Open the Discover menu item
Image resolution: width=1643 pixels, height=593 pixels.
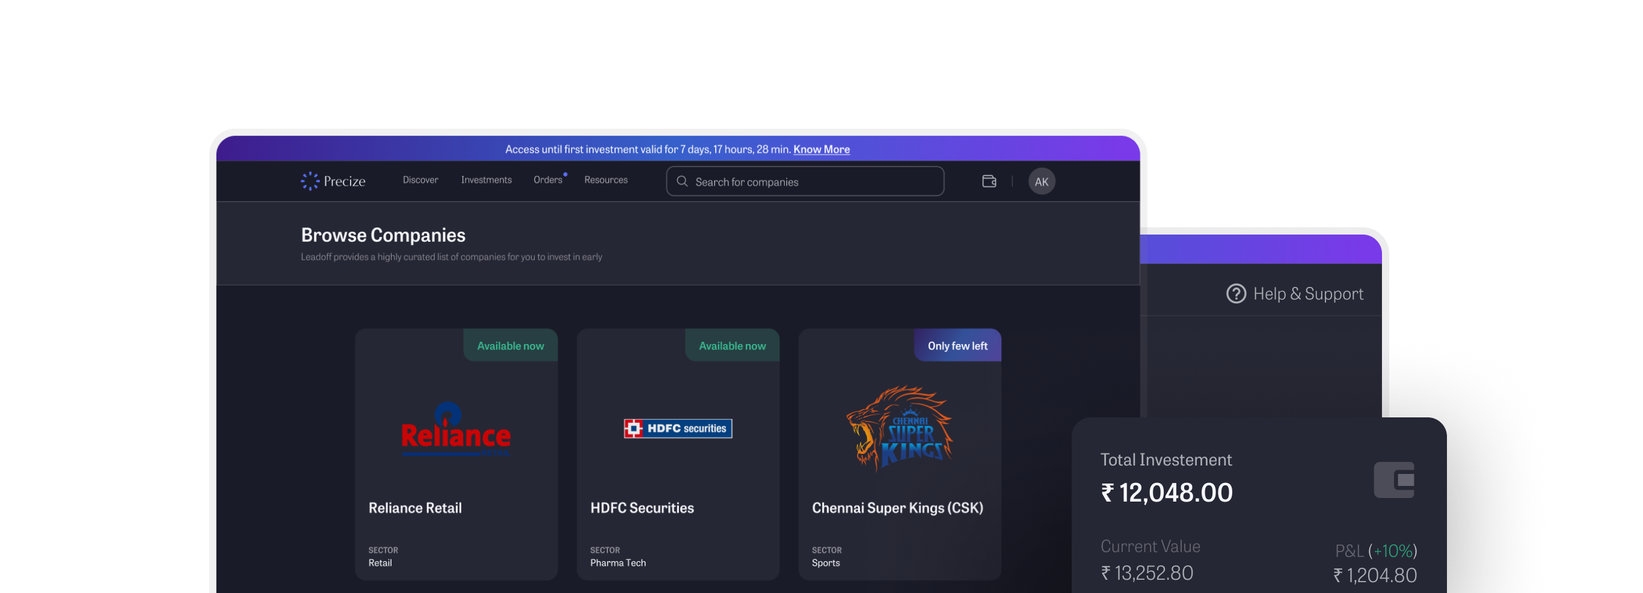pos(420,180)
